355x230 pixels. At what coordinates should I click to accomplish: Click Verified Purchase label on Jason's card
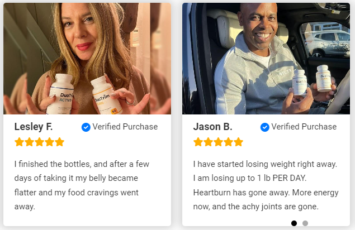click(x=304, y=127)
